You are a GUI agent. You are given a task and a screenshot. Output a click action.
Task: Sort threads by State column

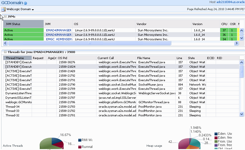click(x=196, y=58)
